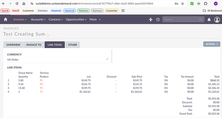Click the green shield extension icon
222x118 pixels.
coord(199,4)
